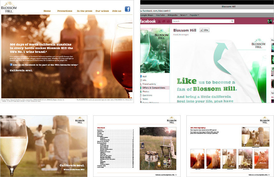
Task: Click the search magnifier icon on Facebook
Action: (x=232, y=21)
